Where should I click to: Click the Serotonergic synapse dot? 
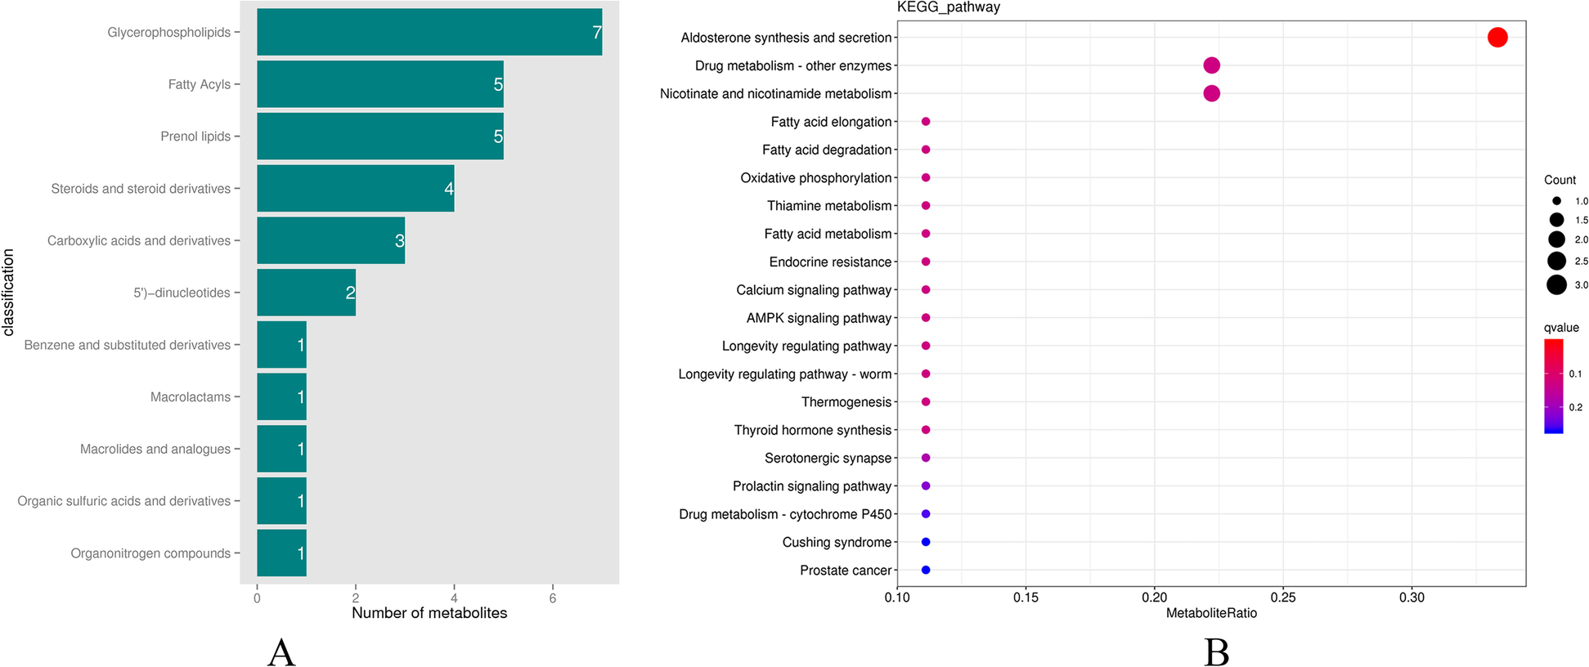pos(926,458)
